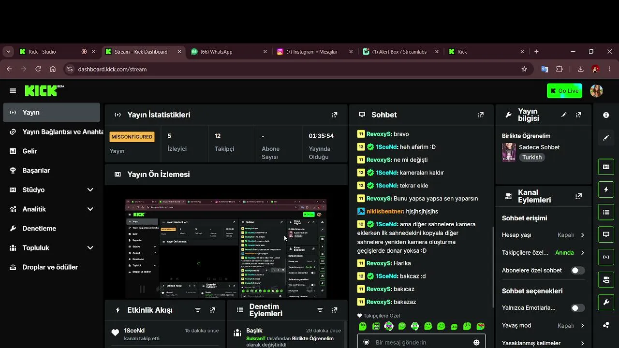Toggle the channel actions panel in the right rail
The height and width of the screenshot is (348, 619).
(606, 280)
